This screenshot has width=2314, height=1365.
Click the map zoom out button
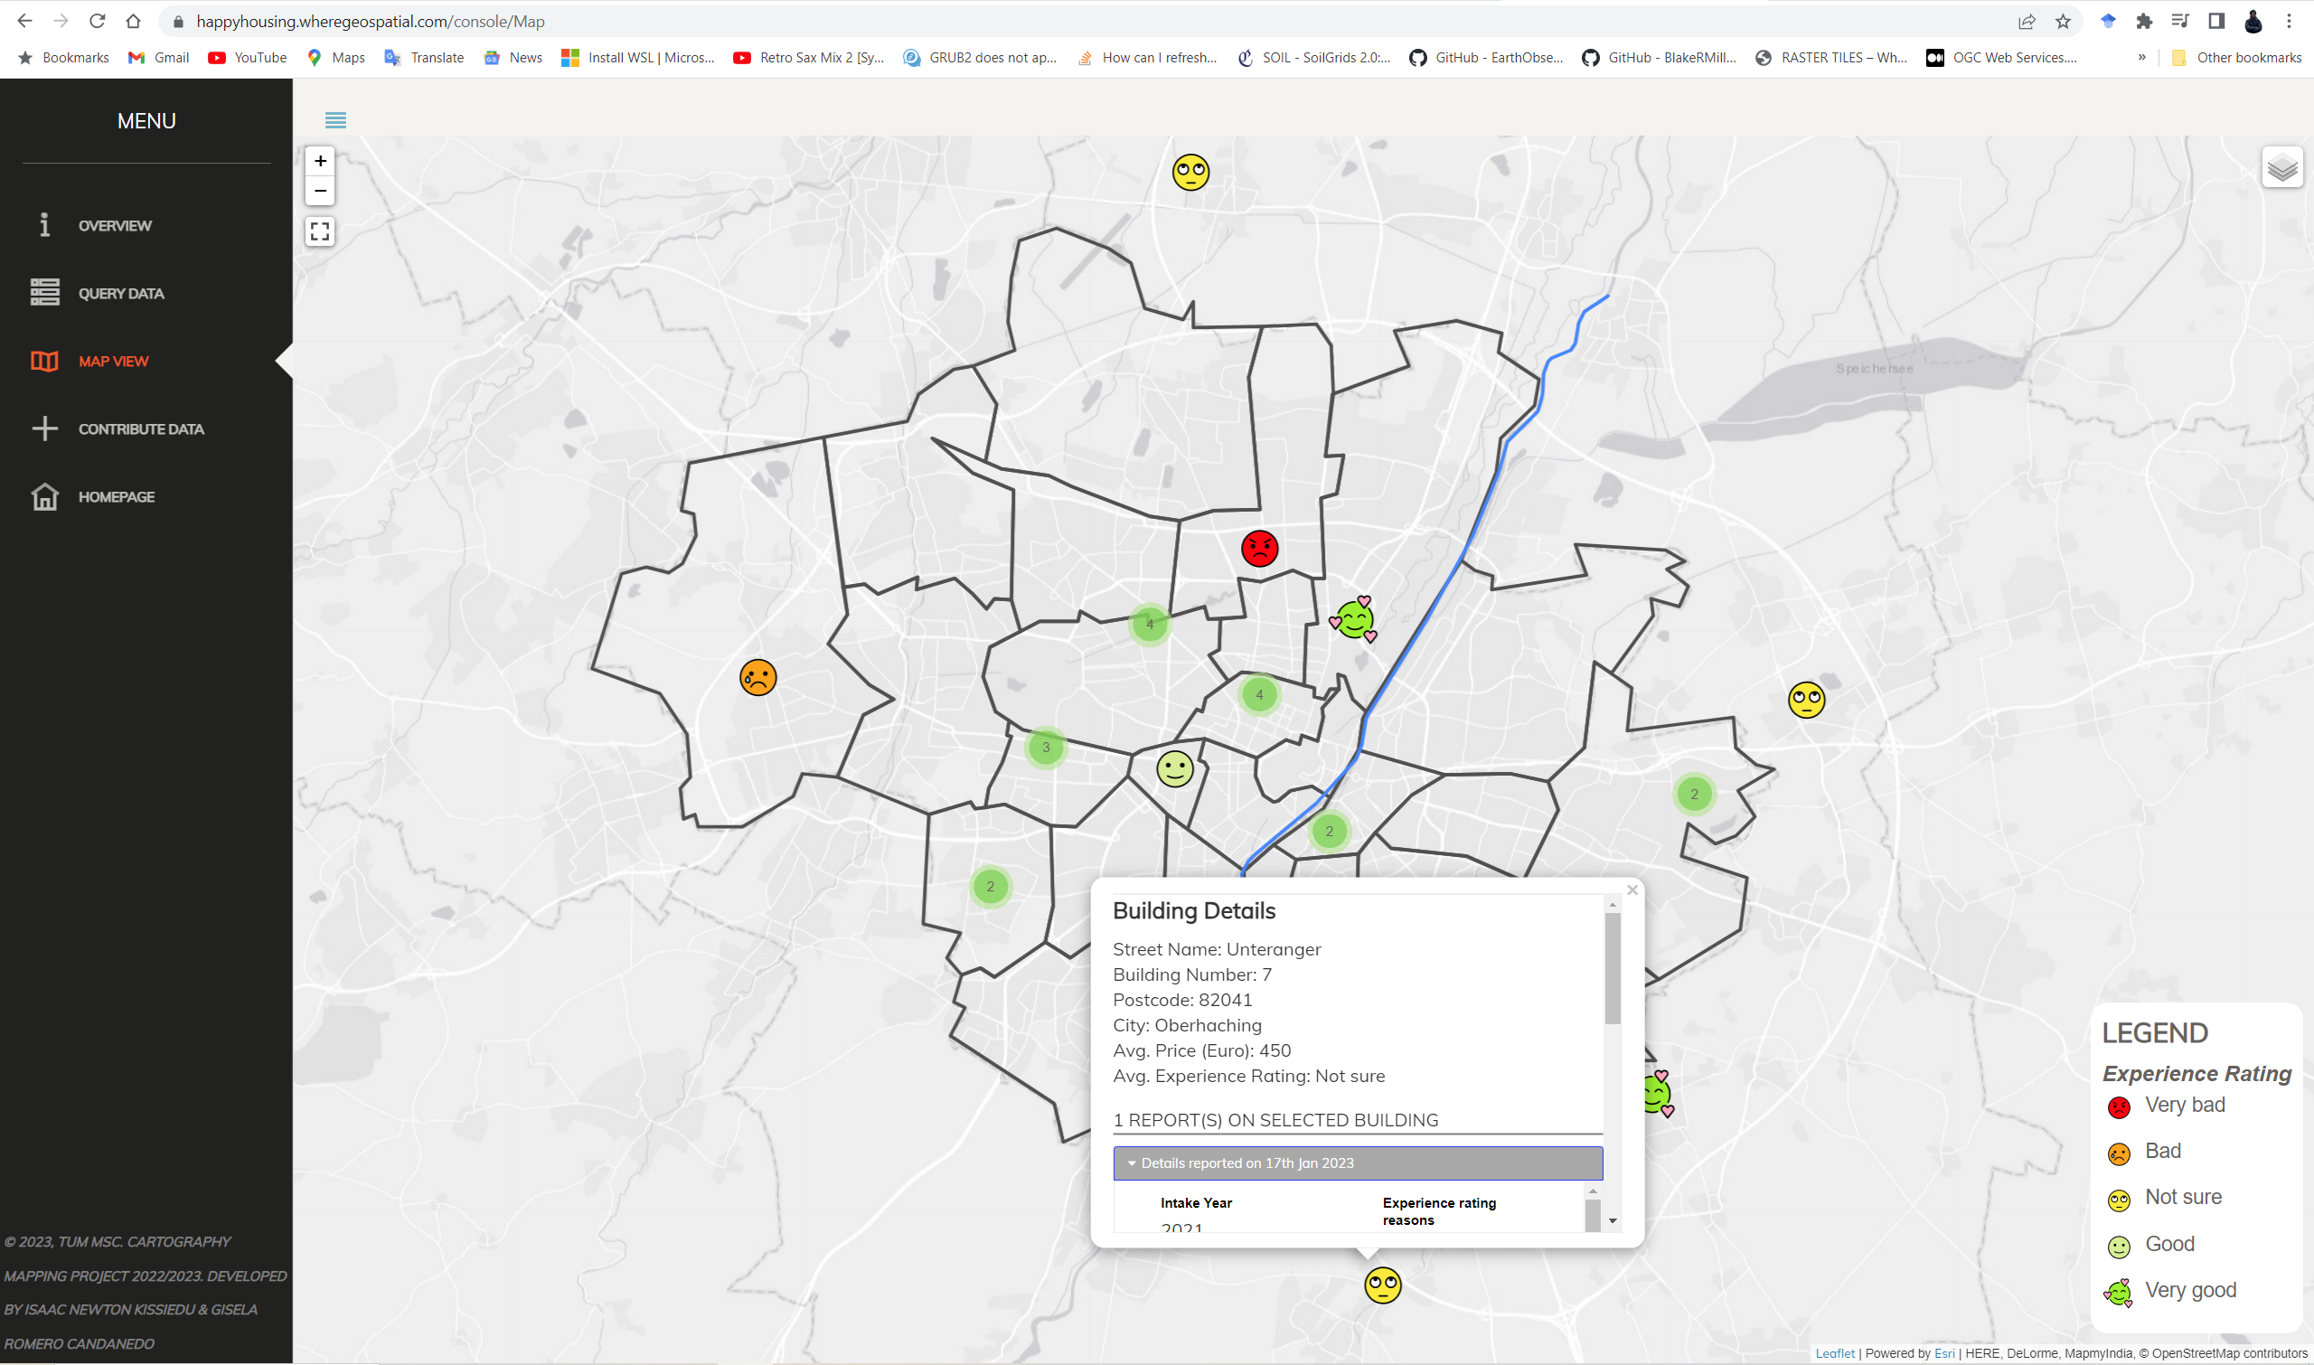click(320, 192)
